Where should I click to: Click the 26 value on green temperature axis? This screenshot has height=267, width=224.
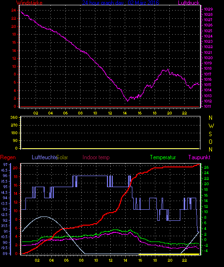click(x=206, y=167)
